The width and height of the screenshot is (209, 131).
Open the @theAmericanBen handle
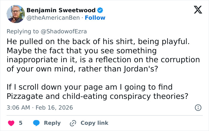(53, 18)
